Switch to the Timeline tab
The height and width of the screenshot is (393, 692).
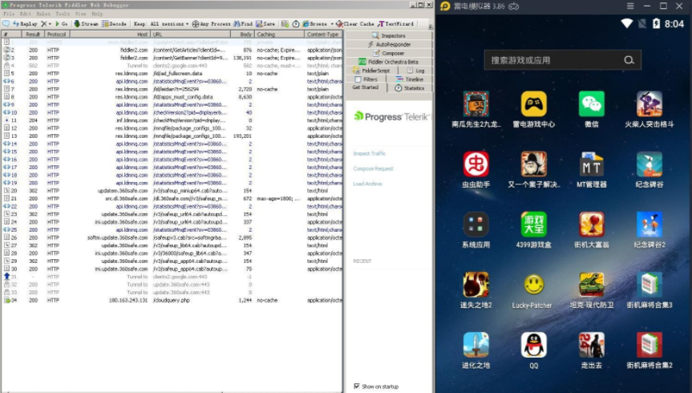click(x=410, y=79)
